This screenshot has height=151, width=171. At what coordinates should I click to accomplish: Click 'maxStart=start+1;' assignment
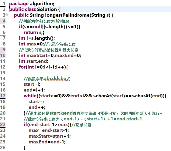point(50,136)
